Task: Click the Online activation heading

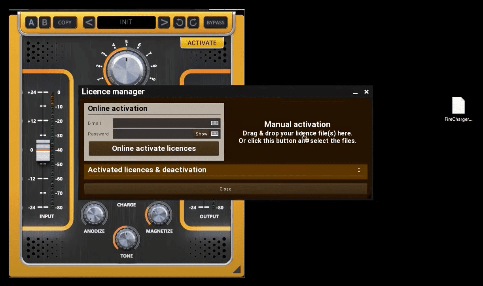Action: [117, 108]
